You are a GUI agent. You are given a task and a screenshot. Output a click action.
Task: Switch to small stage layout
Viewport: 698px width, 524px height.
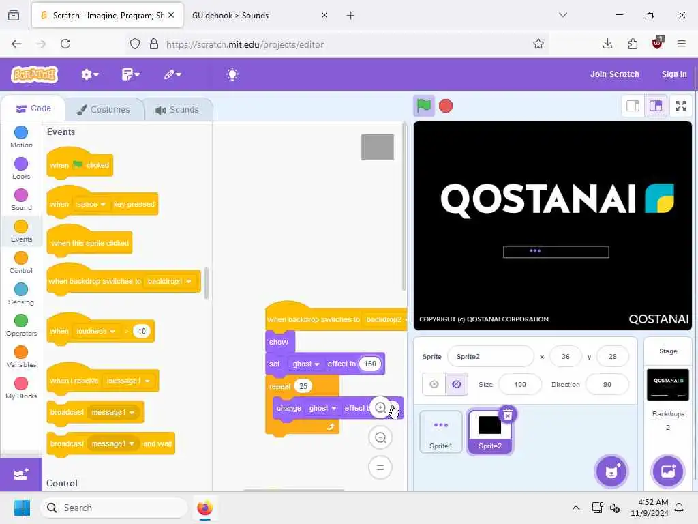(633, 106)
